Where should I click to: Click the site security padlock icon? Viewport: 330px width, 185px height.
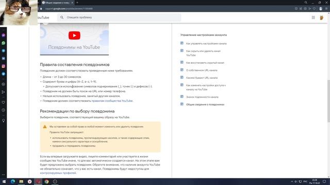[x=41, y=9]
